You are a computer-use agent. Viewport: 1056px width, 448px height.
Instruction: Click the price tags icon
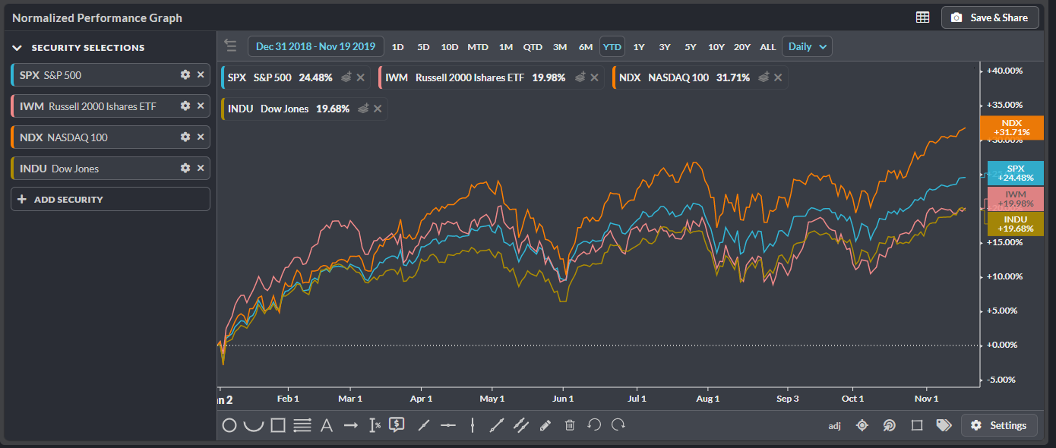tap(944, 425)
